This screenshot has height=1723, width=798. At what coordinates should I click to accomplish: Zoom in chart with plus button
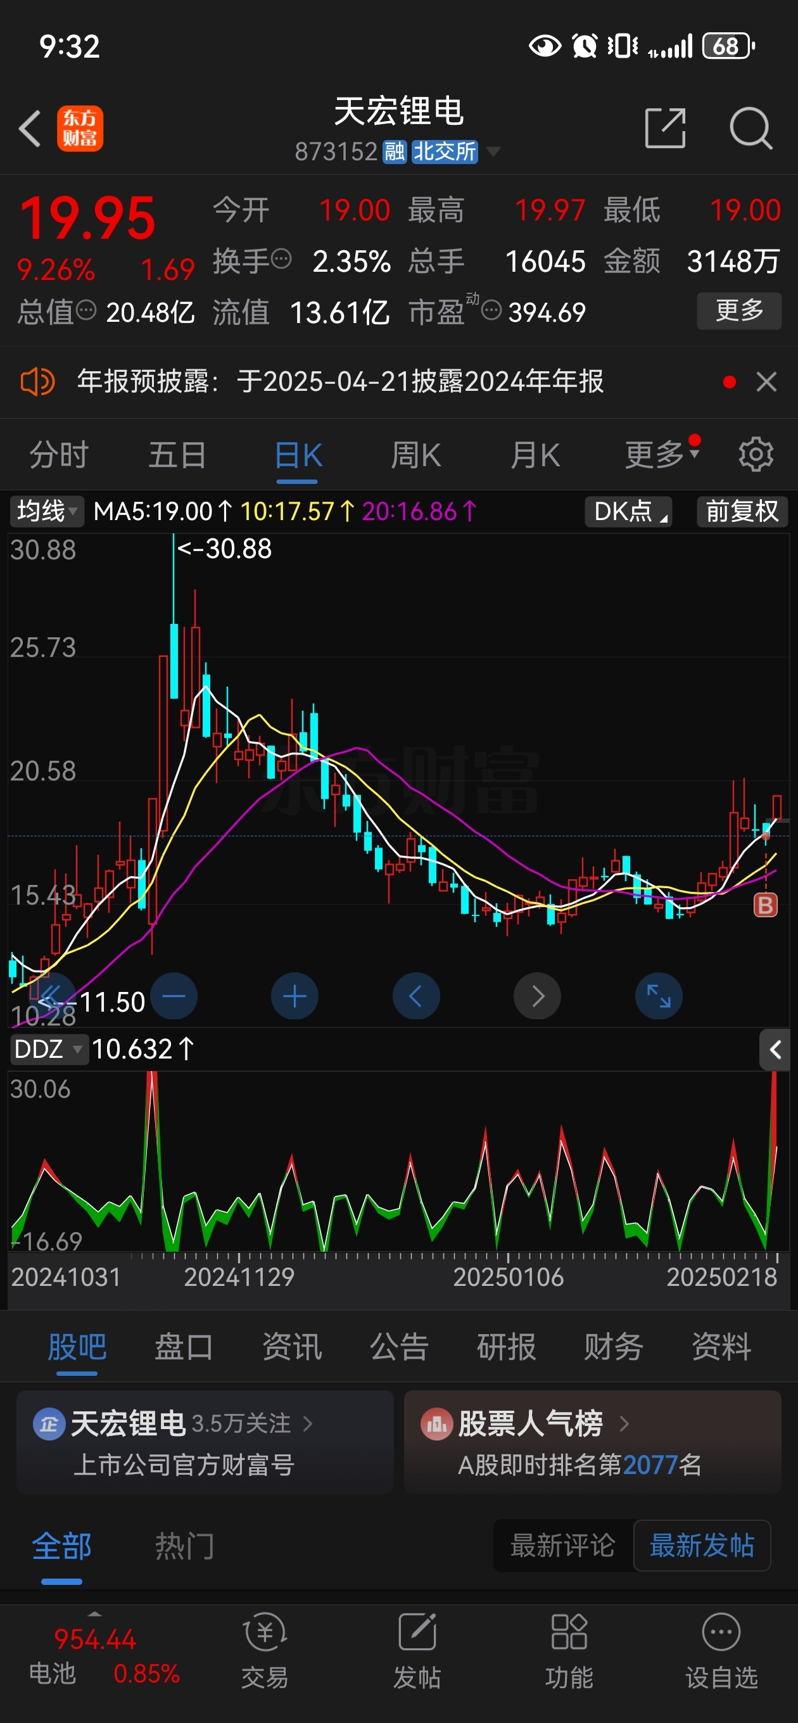click(295, 996)
